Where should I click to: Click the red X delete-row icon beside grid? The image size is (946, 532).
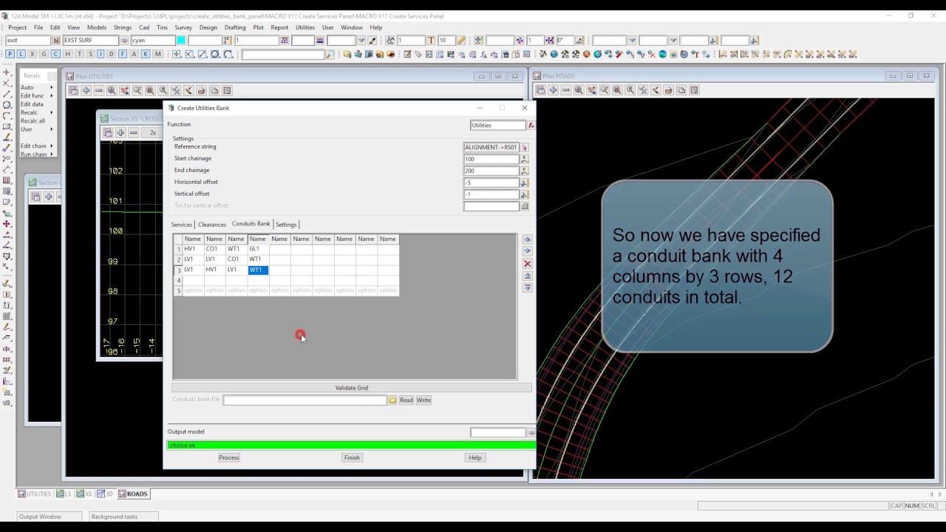[x=527, y=264]
